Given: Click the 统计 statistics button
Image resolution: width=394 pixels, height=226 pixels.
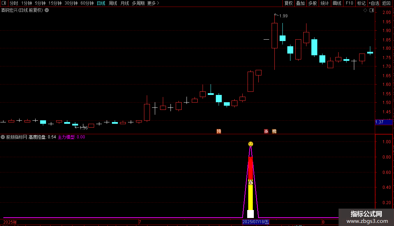Looking at the screenshot, I should (x=324, y=3).
